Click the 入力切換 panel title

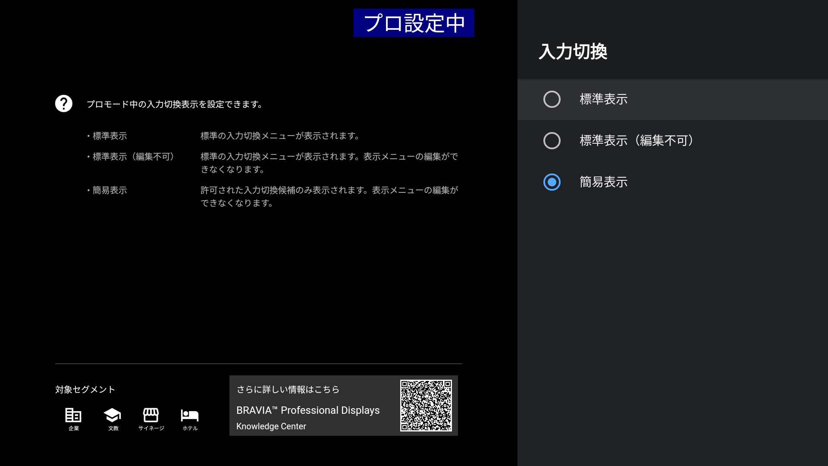pyautogui.click(x=573, y=52)
